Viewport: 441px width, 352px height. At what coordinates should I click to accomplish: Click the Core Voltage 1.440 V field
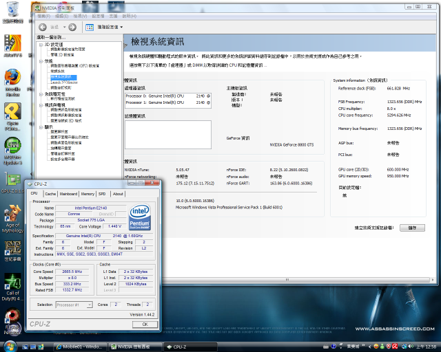click(114, 226)
